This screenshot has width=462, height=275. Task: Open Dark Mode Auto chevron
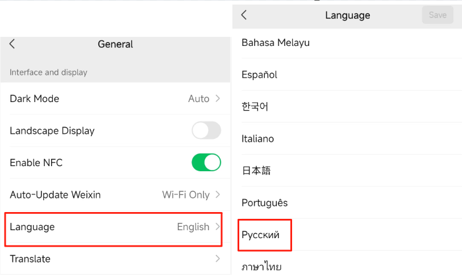click(x=217, y=99)
